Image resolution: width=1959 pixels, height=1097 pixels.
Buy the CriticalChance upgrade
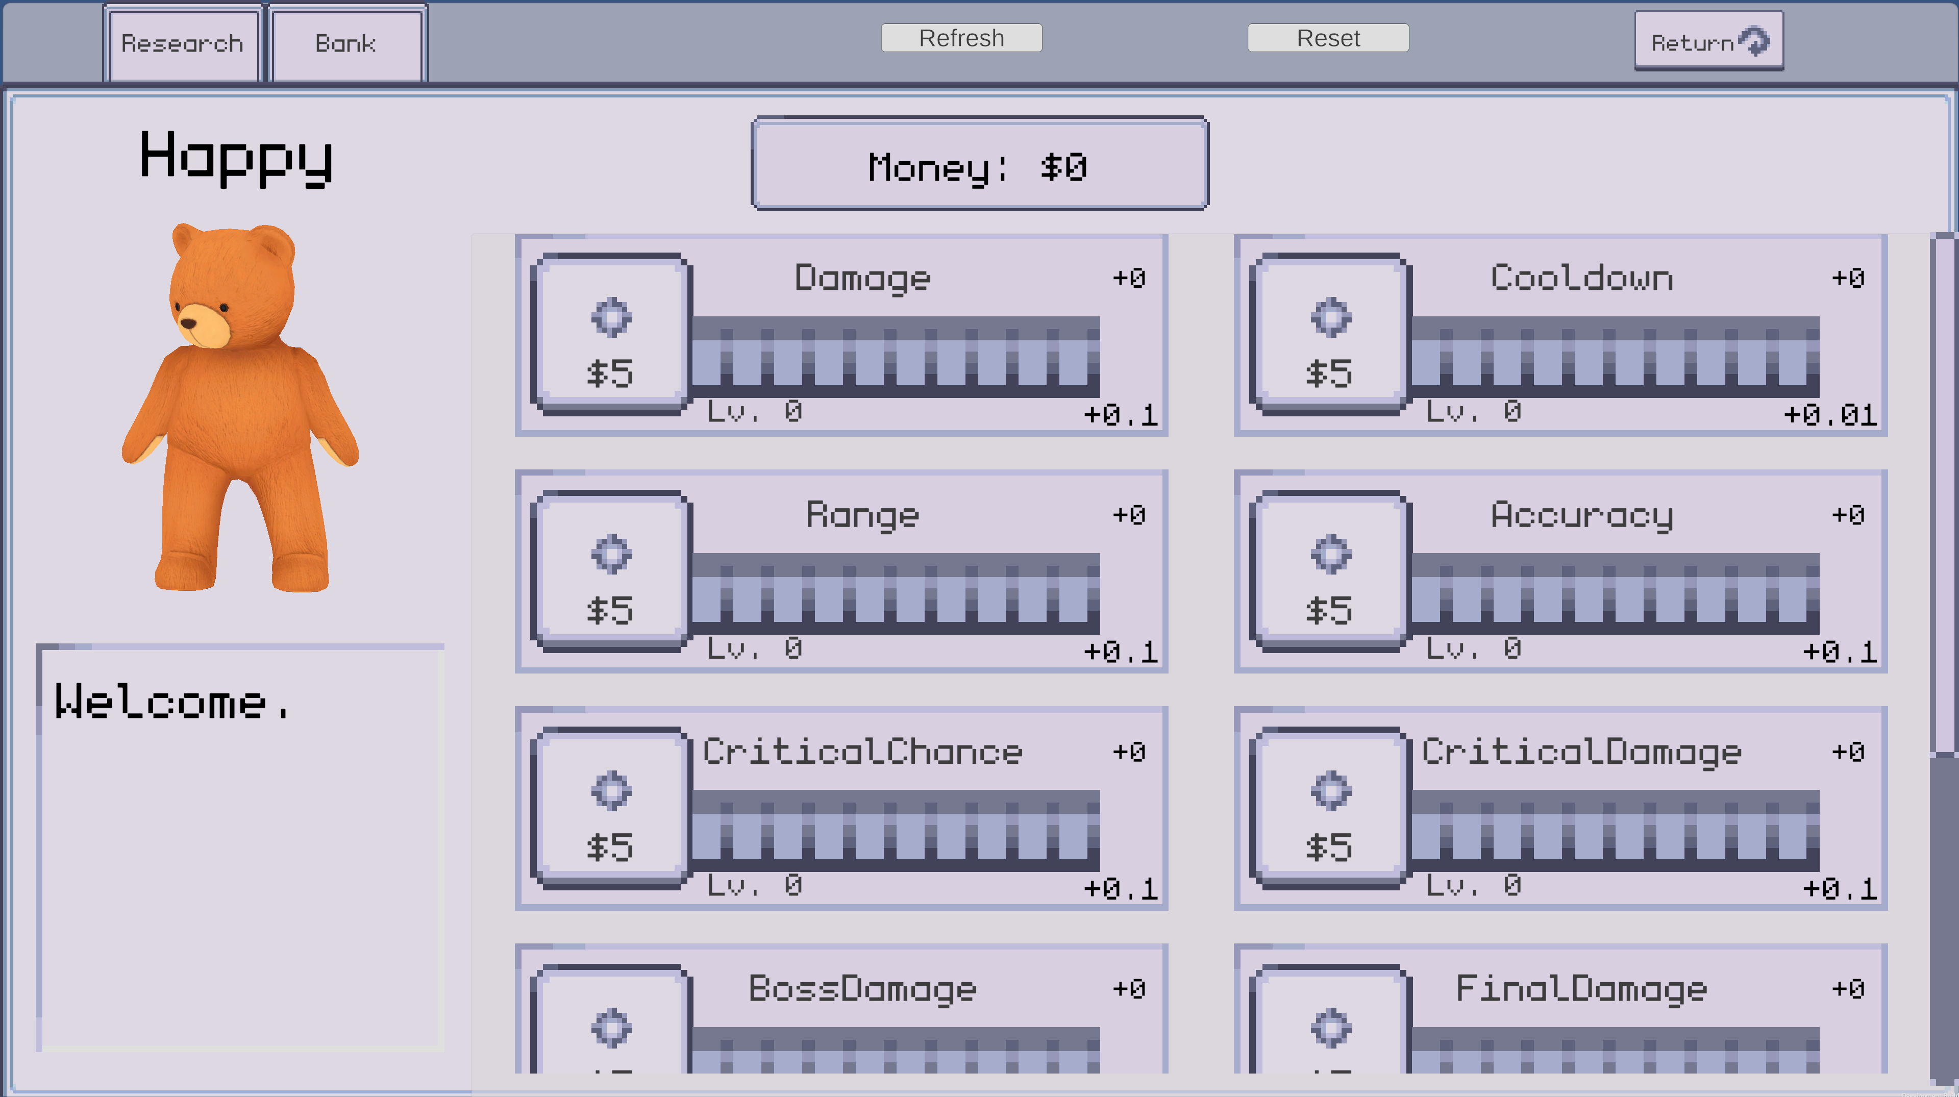pos(611,809)
